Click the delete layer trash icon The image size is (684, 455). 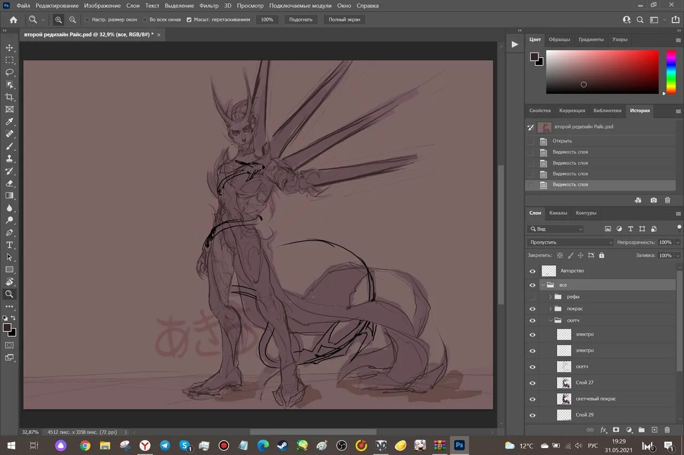pyautogui.click(x=667, y=429)
